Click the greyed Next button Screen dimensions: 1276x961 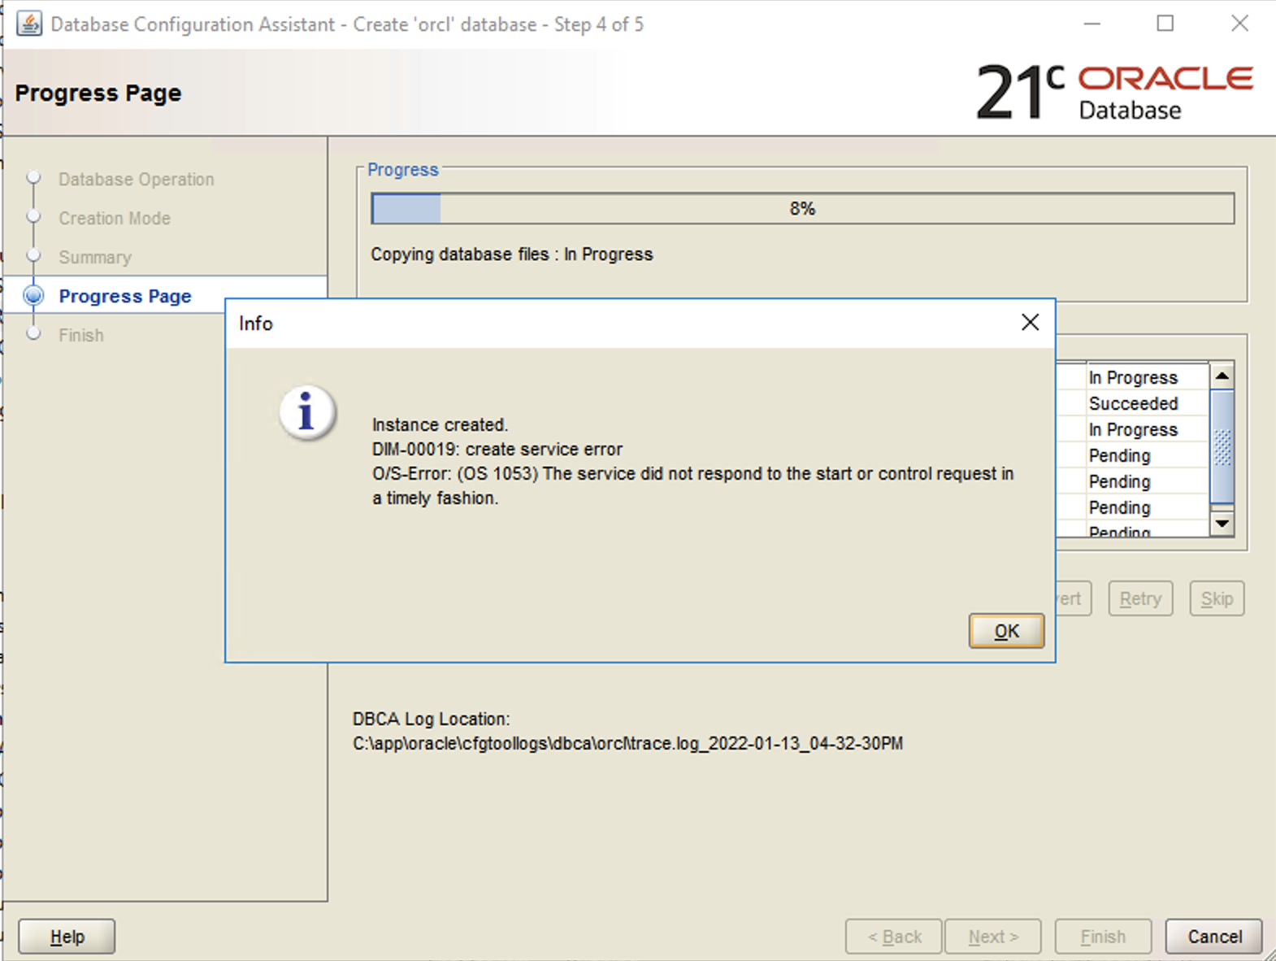pos(993,937)
